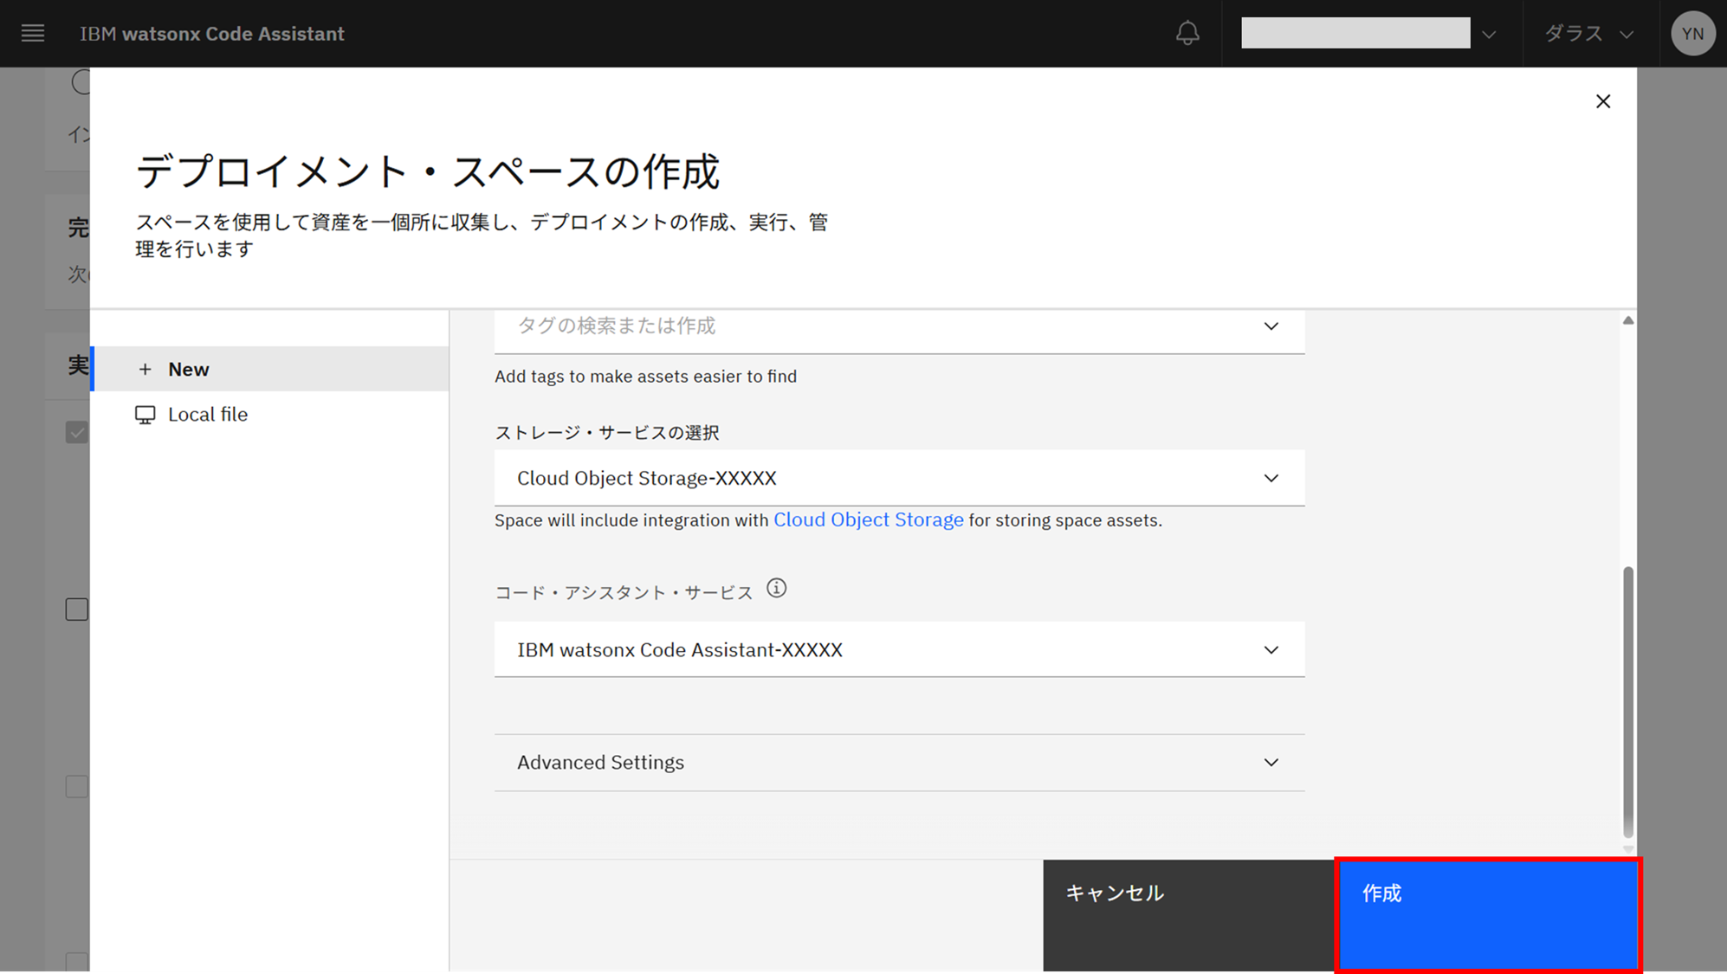
Task: Select the New tab in sidebar
Action: (x=270, y=370)
